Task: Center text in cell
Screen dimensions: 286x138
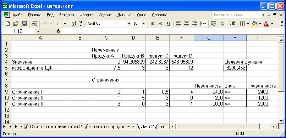Action: click(x=187, y=24)
